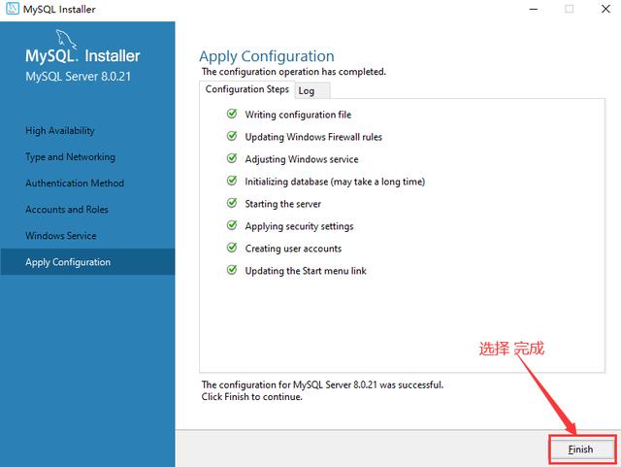Click checkmark icon beside Updating the Start menu link
This screenshot has height=467, width=621.
232,270
